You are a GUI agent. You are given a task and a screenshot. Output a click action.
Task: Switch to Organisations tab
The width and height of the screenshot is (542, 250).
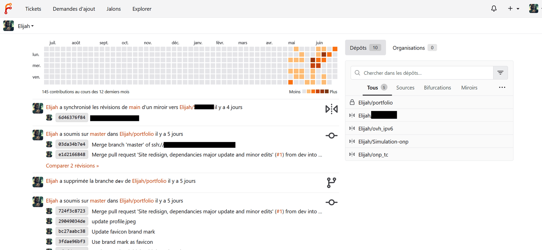pos(415,48)
